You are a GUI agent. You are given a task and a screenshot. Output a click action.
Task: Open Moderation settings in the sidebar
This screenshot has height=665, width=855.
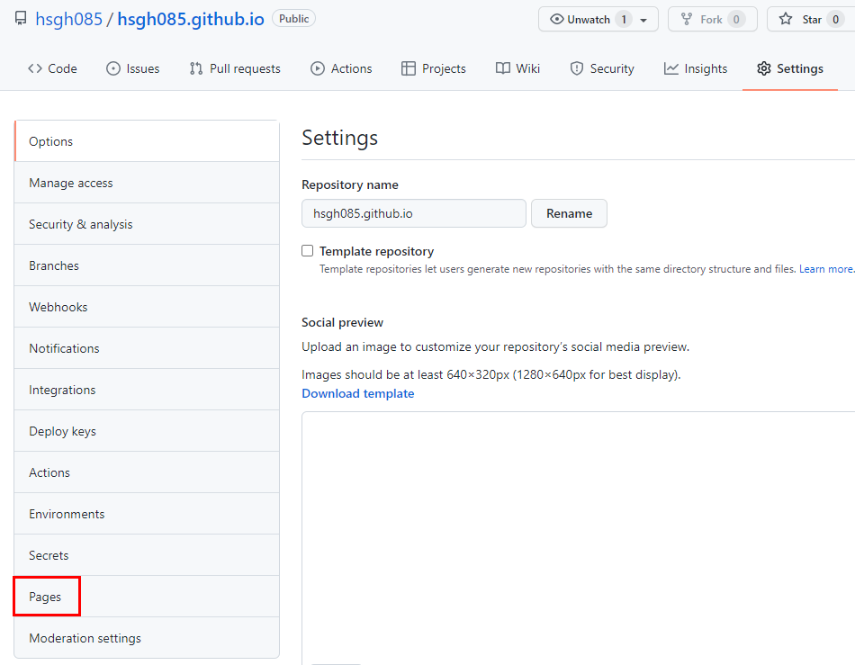147,638
